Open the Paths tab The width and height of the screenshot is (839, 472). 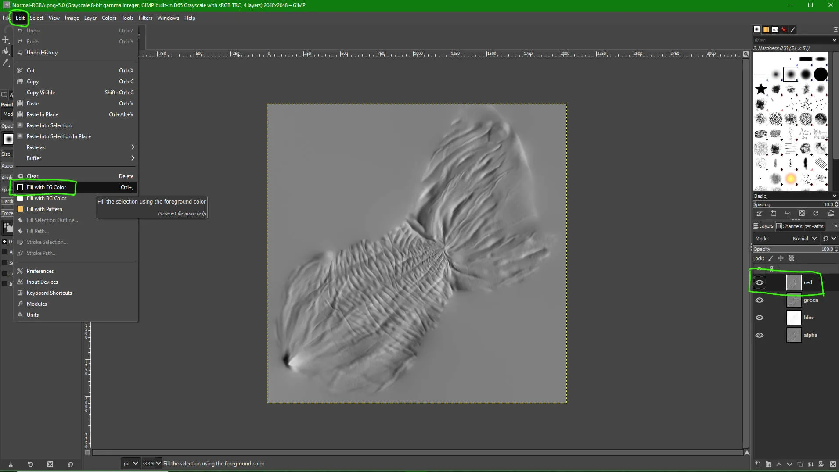tap(814, 226)
